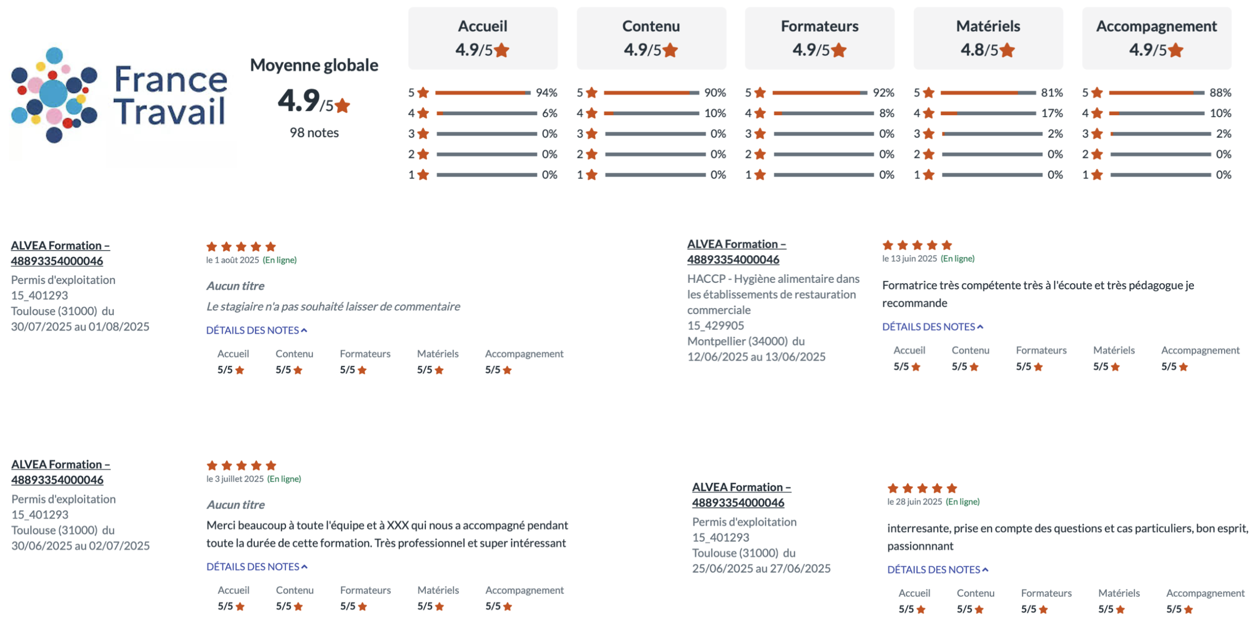Screen dimensions: 1250x623
Task: Open the ALVEA Formation link for the 25/06/2025 session
Action: 741,495
